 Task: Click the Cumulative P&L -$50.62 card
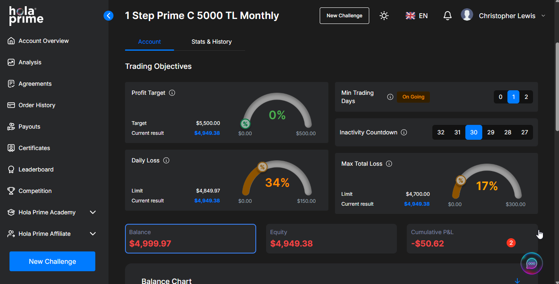point(472,239)
